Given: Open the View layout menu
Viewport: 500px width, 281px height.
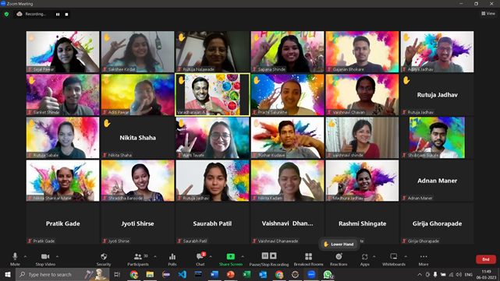Looking at the screenshot, I should coord(488,13).
